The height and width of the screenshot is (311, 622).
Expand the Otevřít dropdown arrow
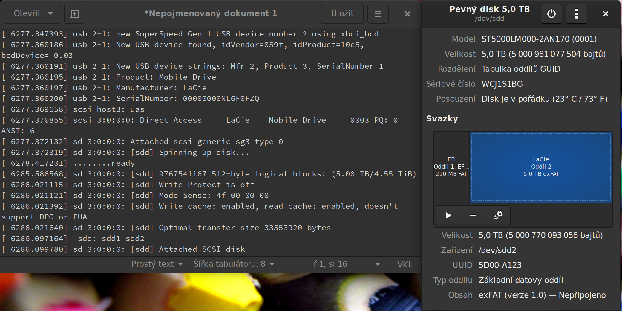(x=50, y=13)
